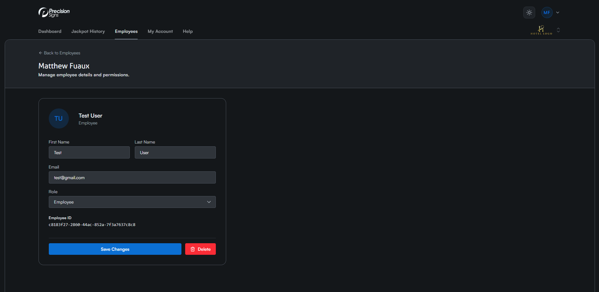Select the Employees tab
The width and height of the screenshot is (599, 292).
click(126, 31)
